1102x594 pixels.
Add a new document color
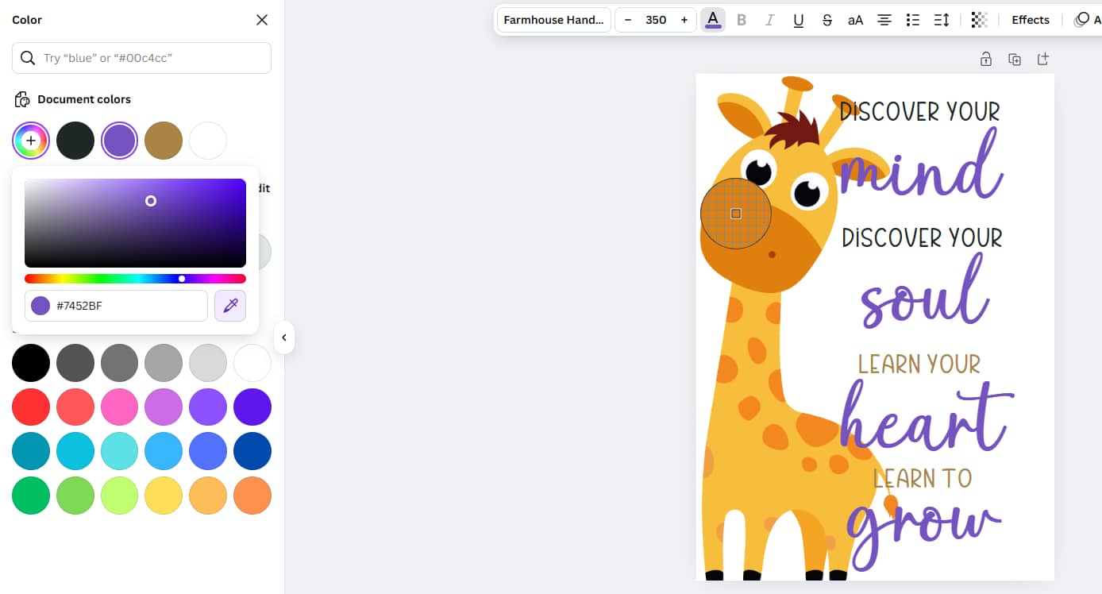coord(31,141)
